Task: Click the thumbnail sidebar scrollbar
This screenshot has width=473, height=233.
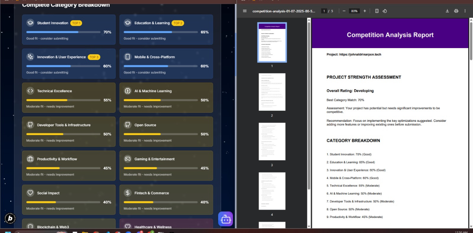Action: pos(309,106)
